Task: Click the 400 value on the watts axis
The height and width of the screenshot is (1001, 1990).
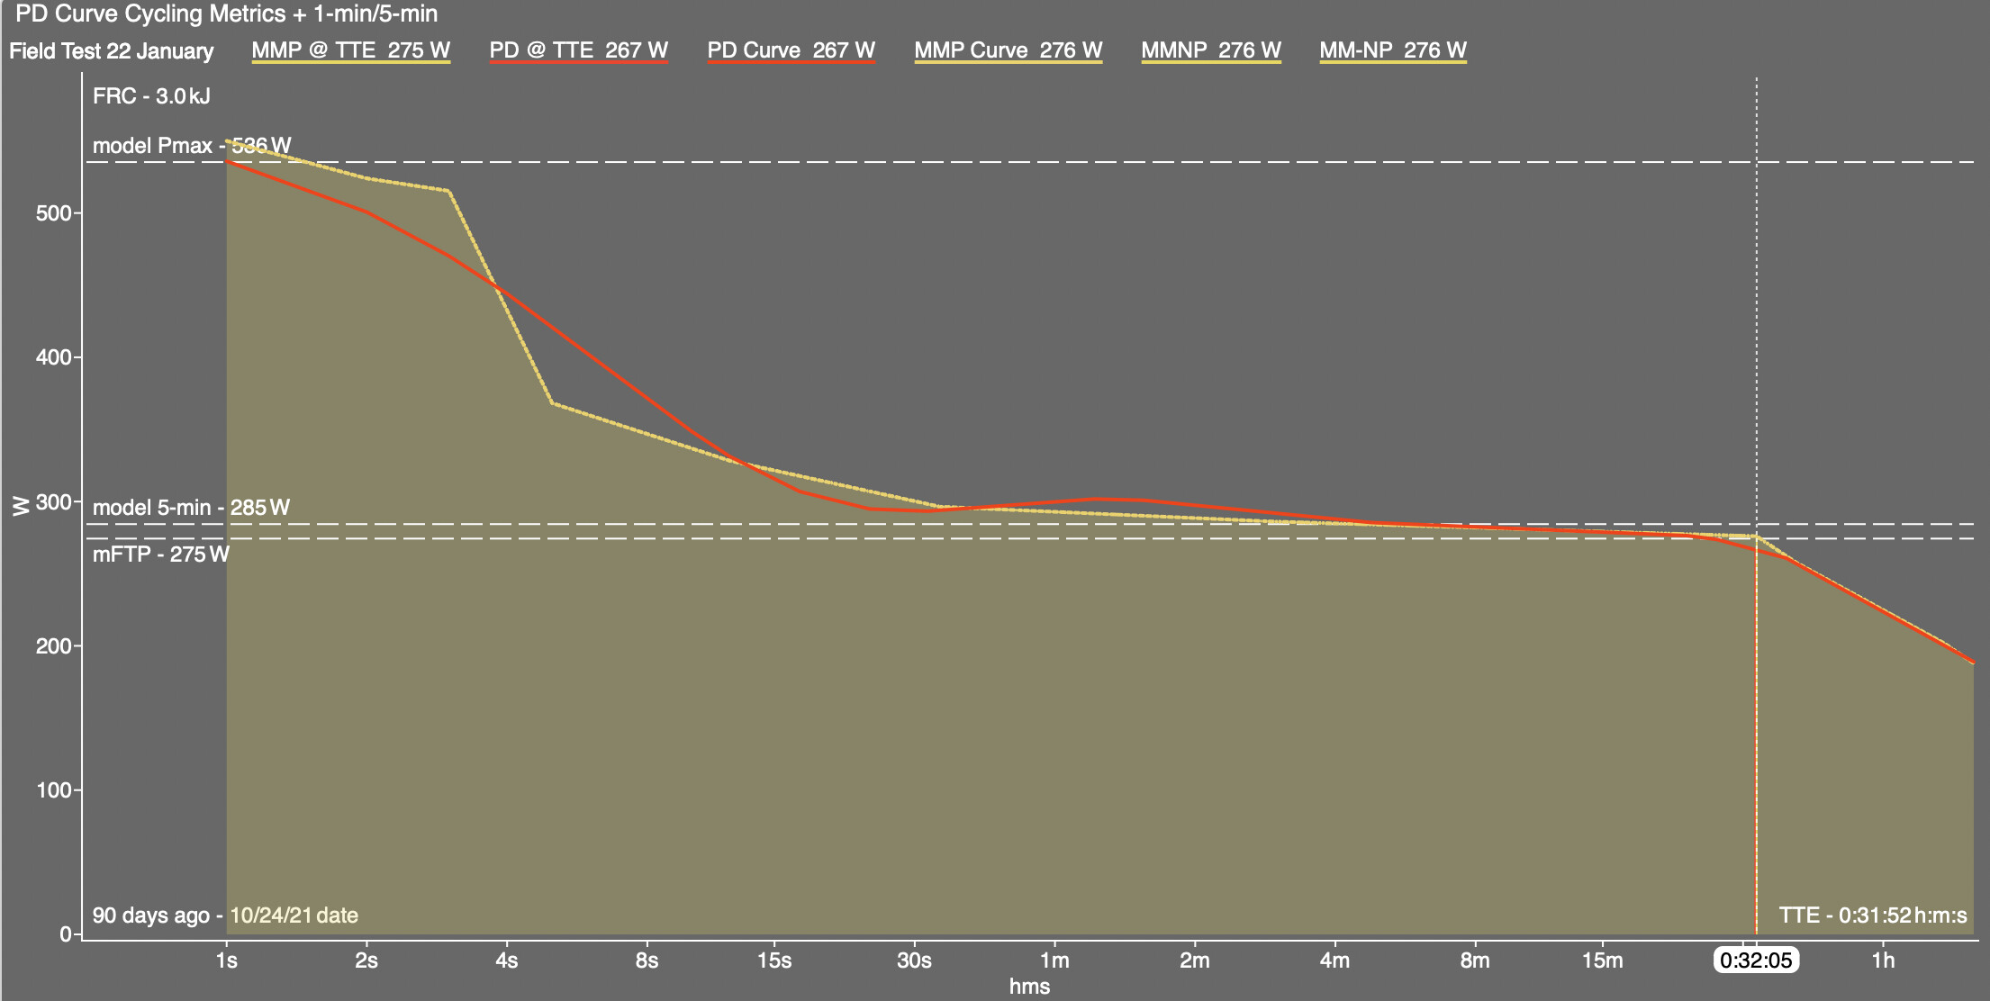Action: click(x=52, y=358)
